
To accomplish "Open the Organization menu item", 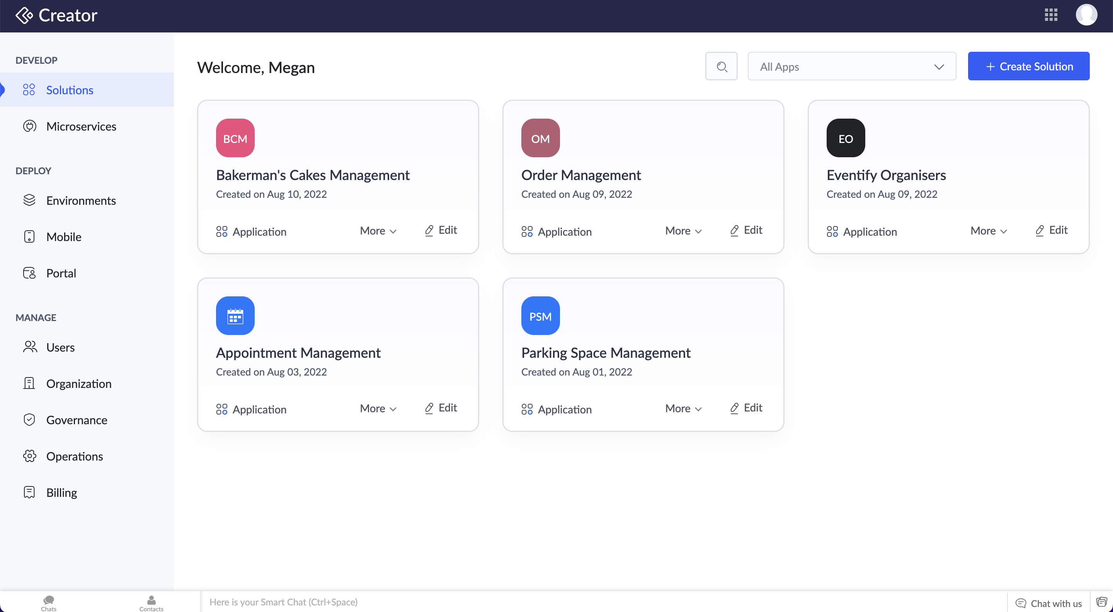I will (87, 384).
